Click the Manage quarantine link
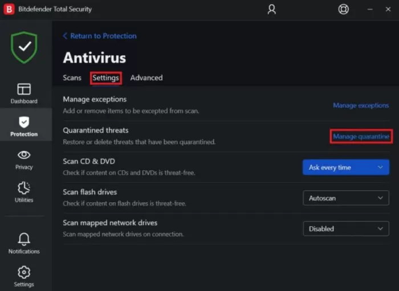Screen dimensions: 399x291 click(x=361, y=137)
